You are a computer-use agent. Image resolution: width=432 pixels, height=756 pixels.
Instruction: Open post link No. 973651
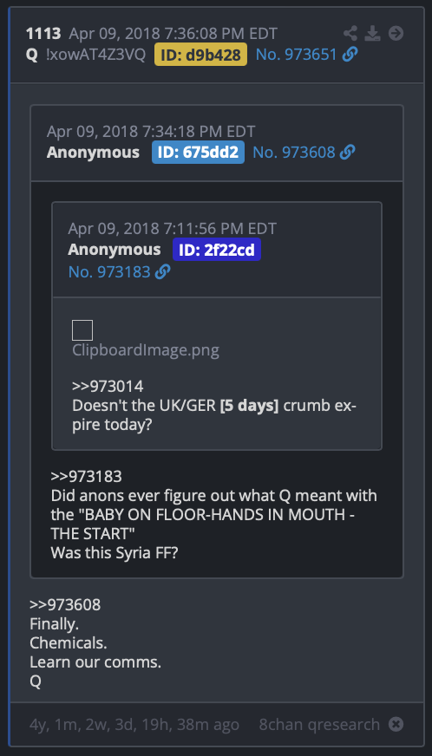pos(296,55)
